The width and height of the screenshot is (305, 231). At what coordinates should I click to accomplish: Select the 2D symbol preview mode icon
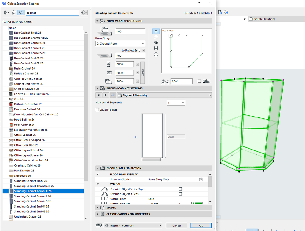point(156,31)
